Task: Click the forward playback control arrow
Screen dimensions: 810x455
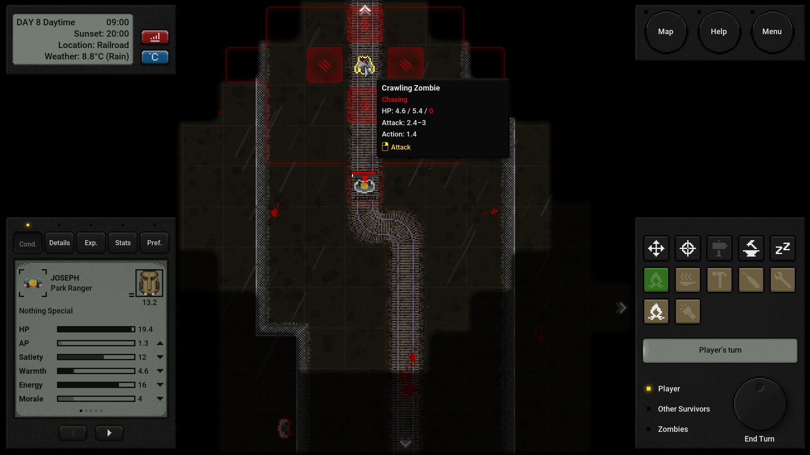Action: tap(109, 433)
